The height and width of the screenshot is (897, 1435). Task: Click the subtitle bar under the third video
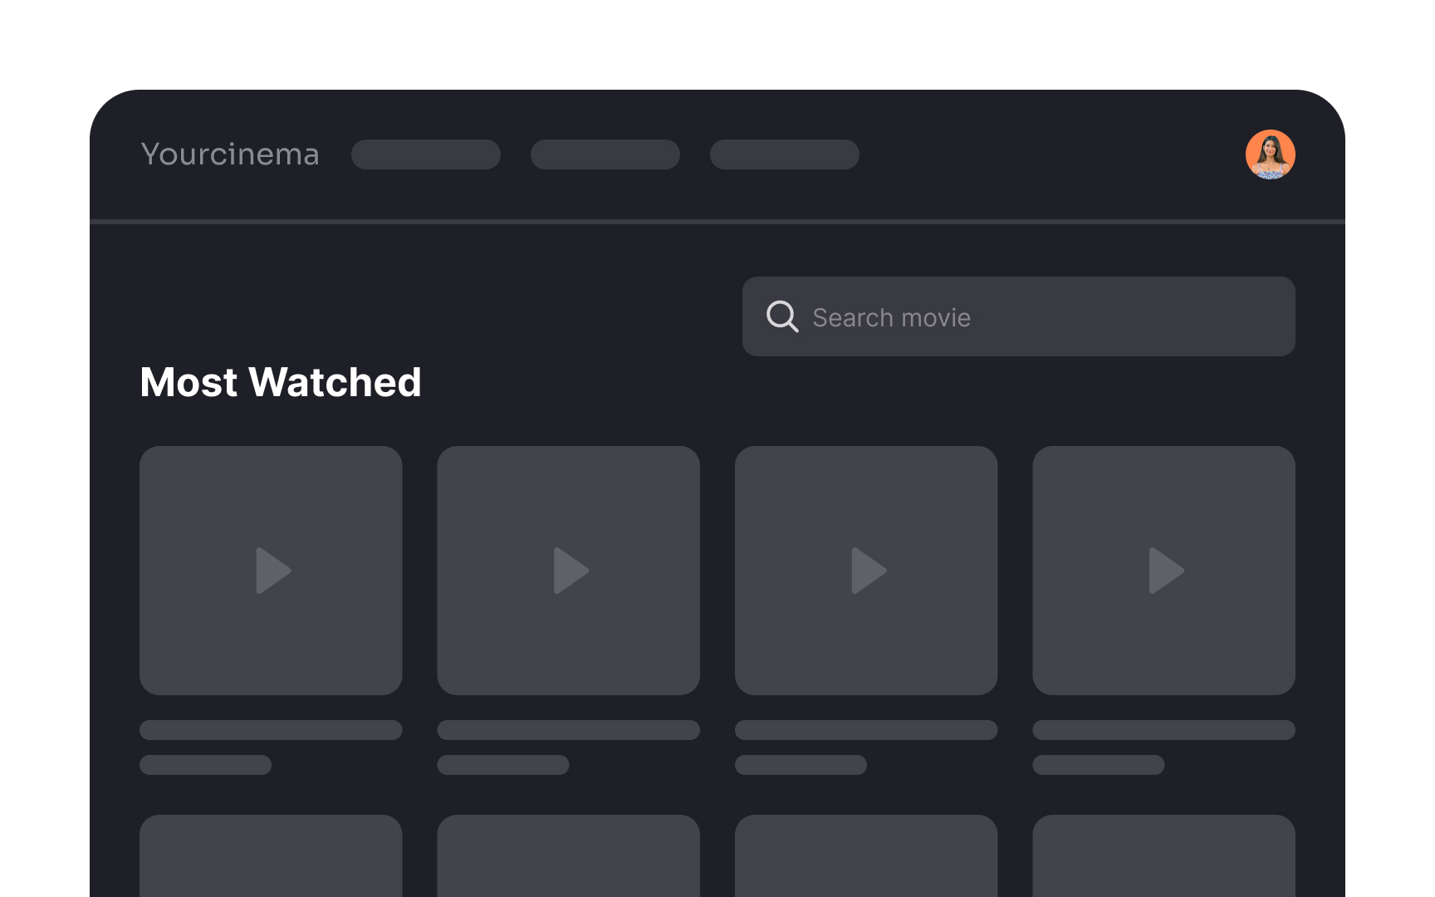pyautogui.click(x=801, y=765)
